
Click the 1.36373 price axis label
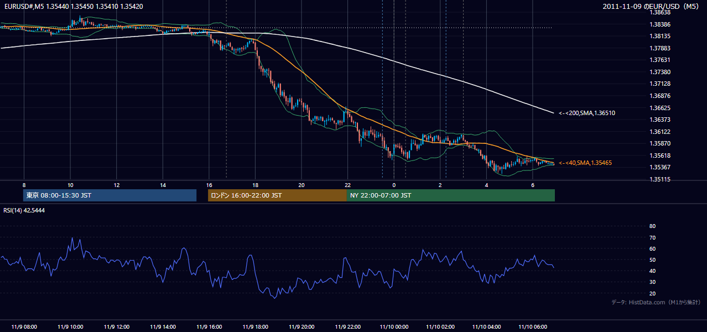660,120
